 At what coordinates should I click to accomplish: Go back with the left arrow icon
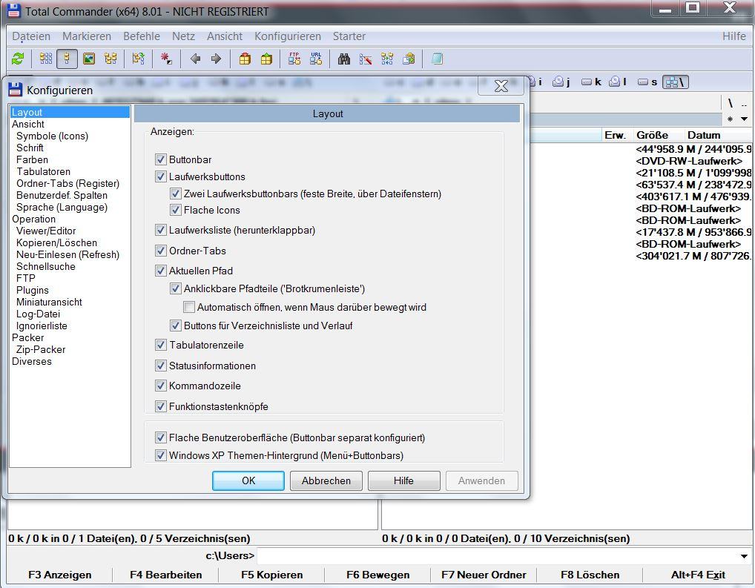[x=195, y=59]
